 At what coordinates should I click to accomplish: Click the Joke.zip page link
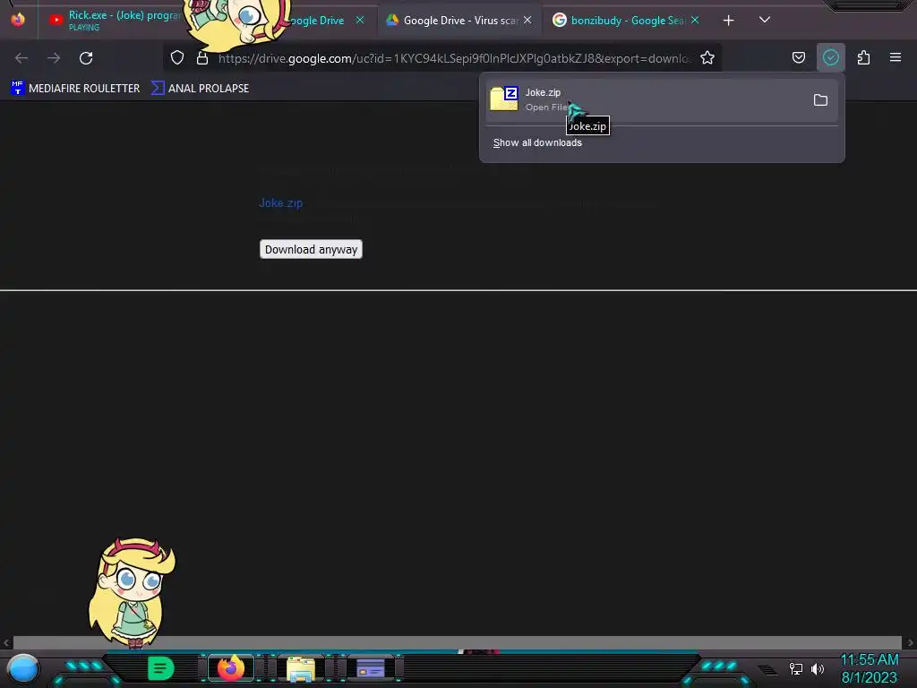(280, 203)
